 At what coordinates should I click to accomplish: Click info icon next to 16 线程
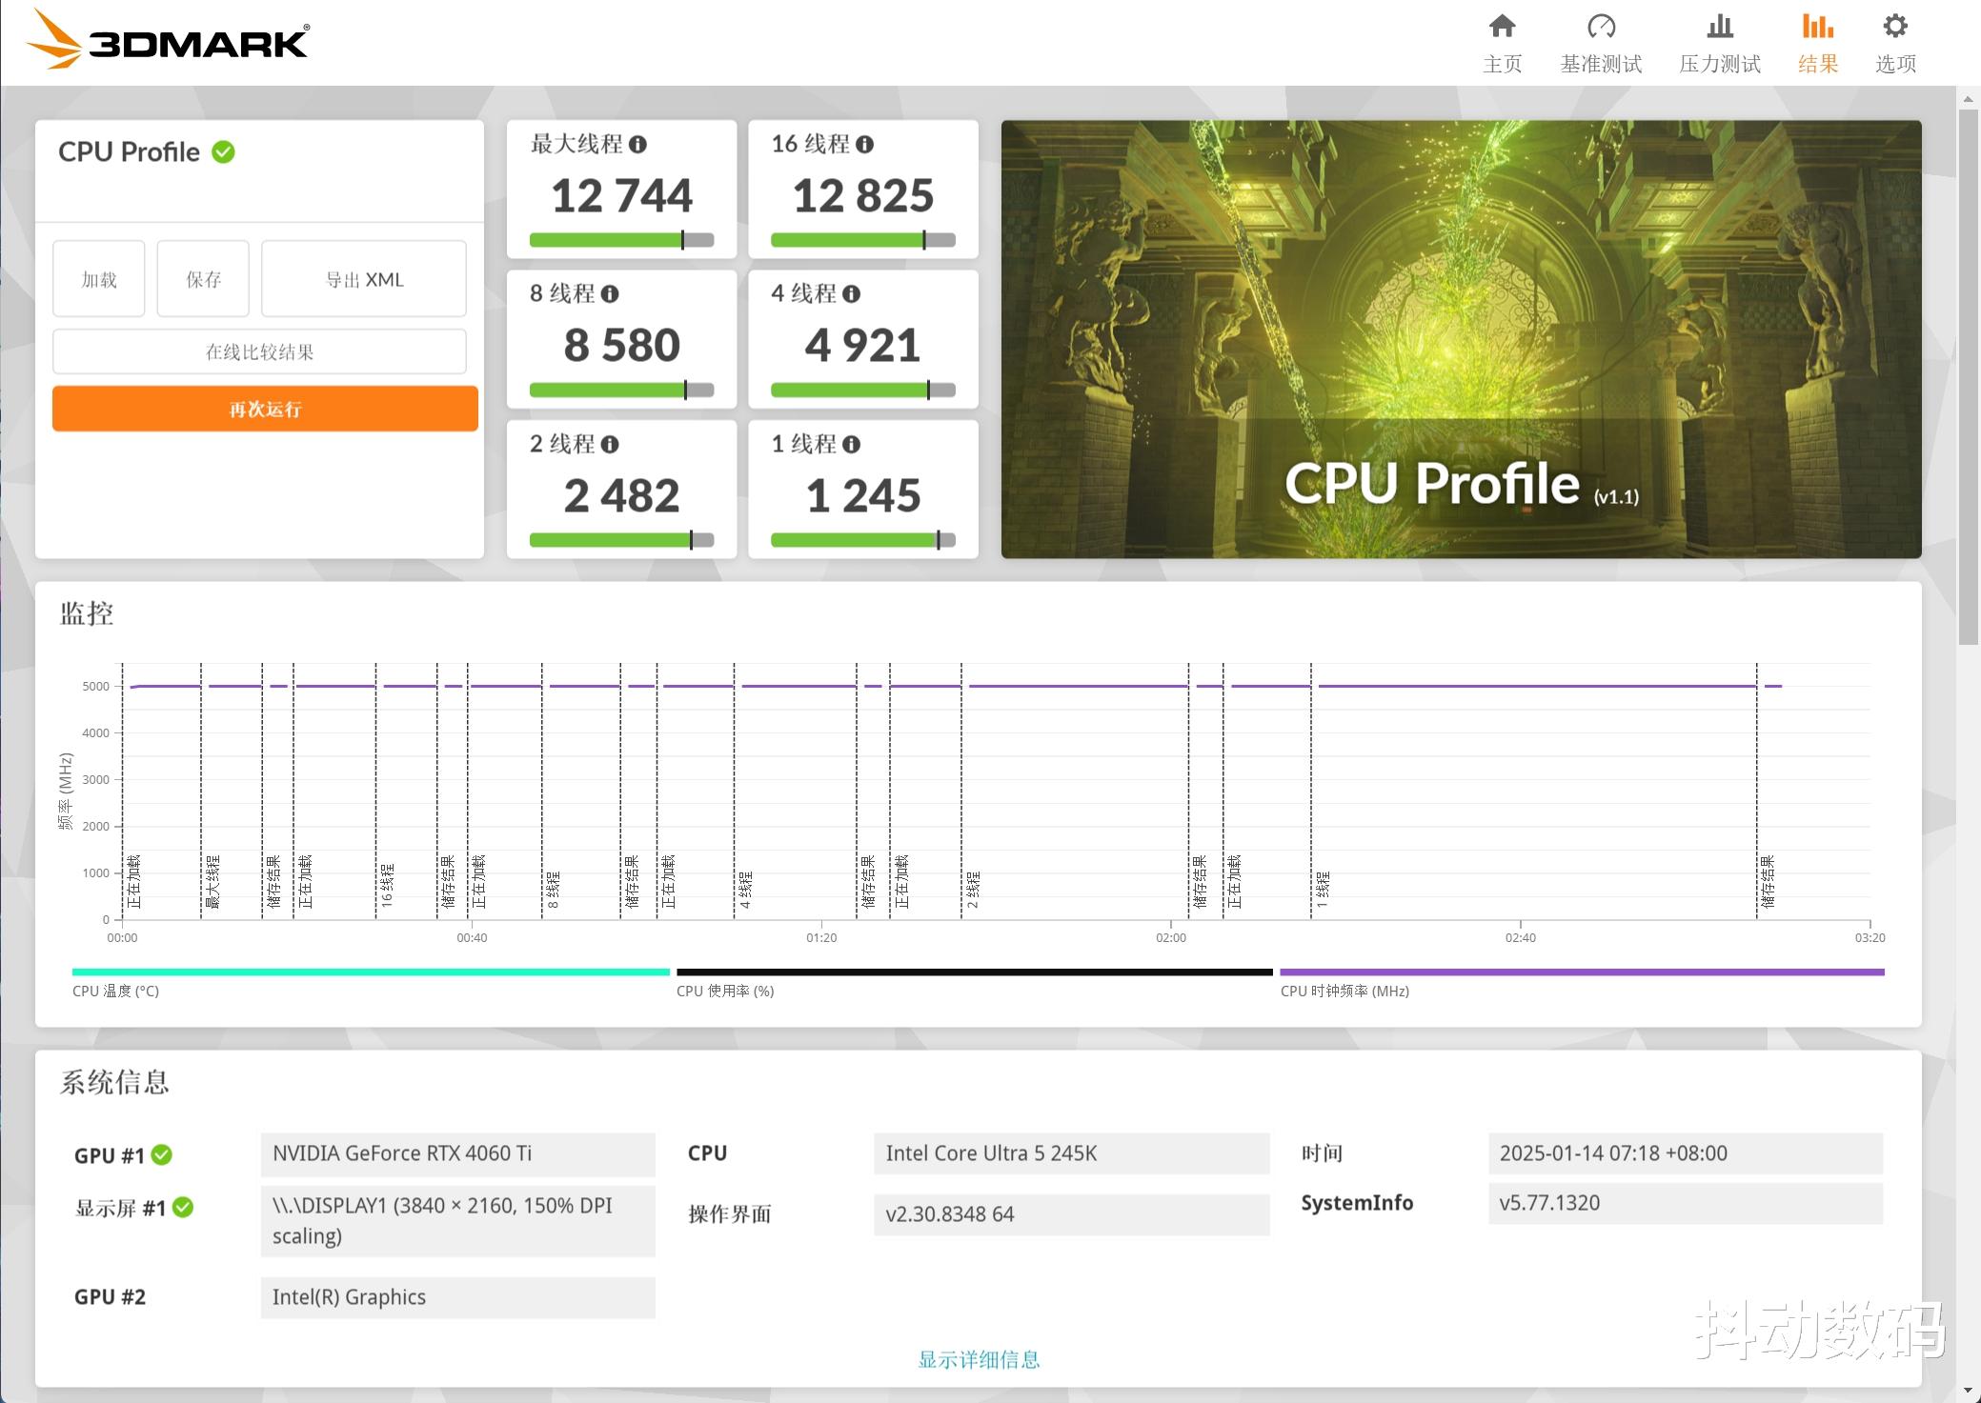tap(864, 145)
